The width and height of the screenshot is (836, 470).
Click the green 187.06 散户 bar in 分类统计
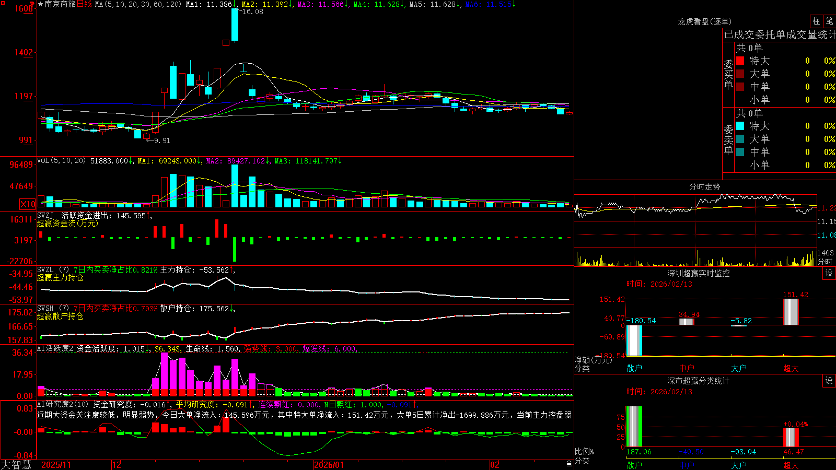[634, 427]
